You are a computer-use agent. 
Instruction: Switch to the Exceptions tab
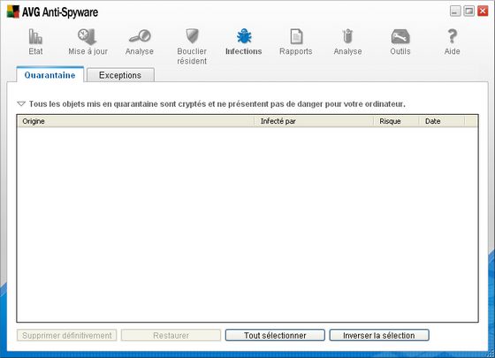(x=120, y=75)
